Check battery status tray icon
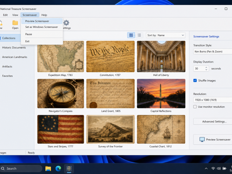 (224, 168)
